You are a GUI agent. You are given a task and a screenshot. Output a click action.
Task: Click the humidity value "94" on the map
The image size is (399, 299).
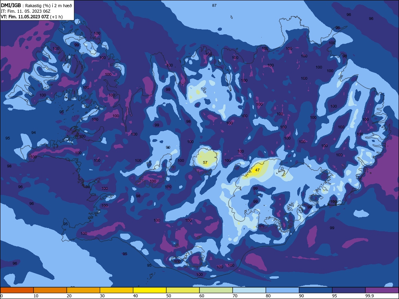tap(34, 133)
